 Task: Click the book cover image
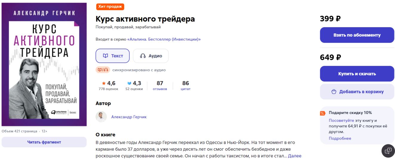pyautogui.click(x=44, y=64)
